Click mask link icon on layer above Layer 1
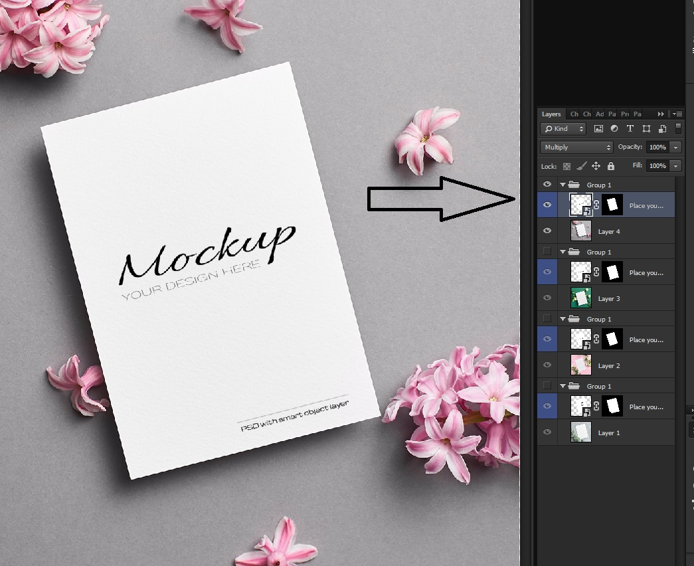 coord(596,406)
